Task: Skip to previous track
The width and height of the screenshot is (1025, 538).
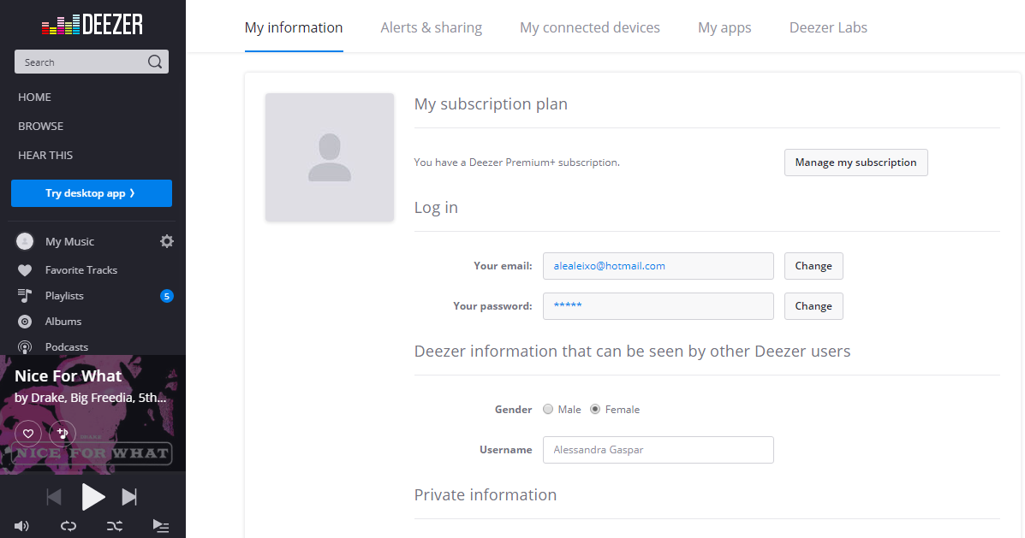Action: [54, 498]
